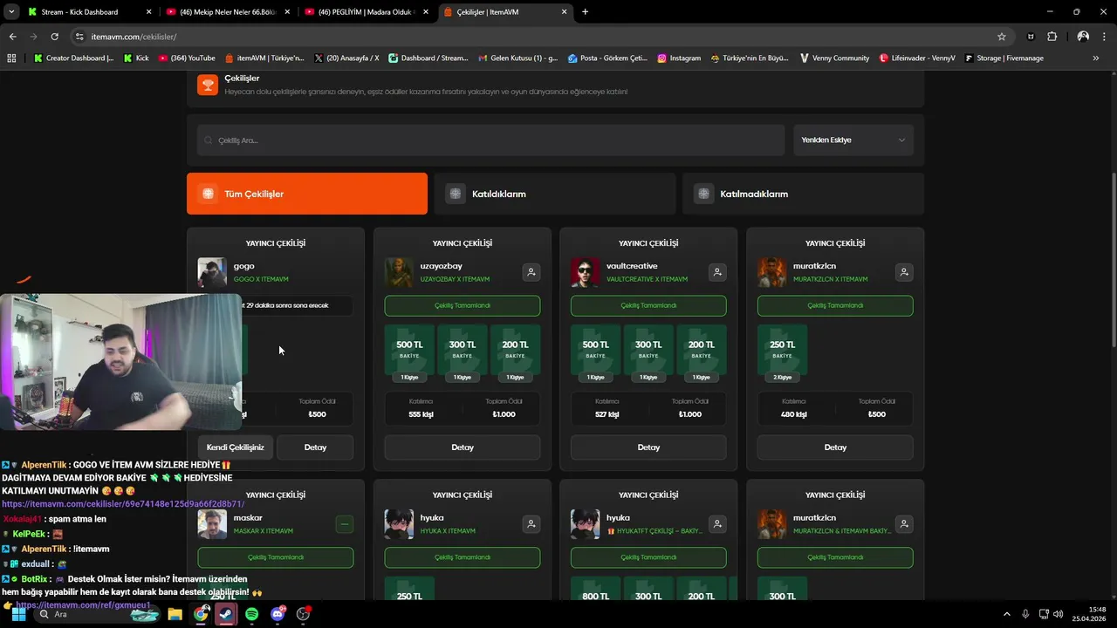Open the Kick bookmark
Screen dimensions: 1117x628
(x=136, y=58)
